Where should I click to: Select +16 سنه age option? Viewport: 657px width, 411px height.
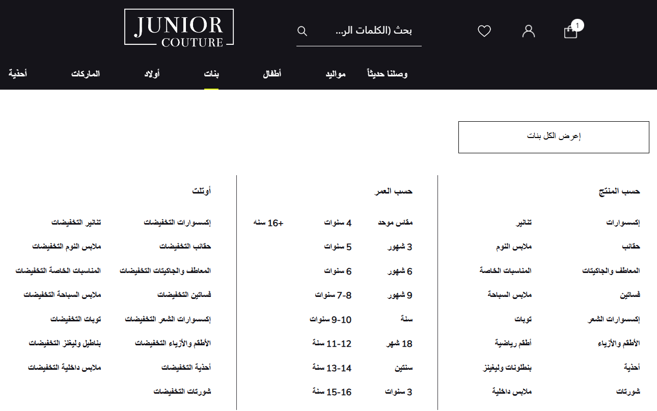click(x=268, y=223)
